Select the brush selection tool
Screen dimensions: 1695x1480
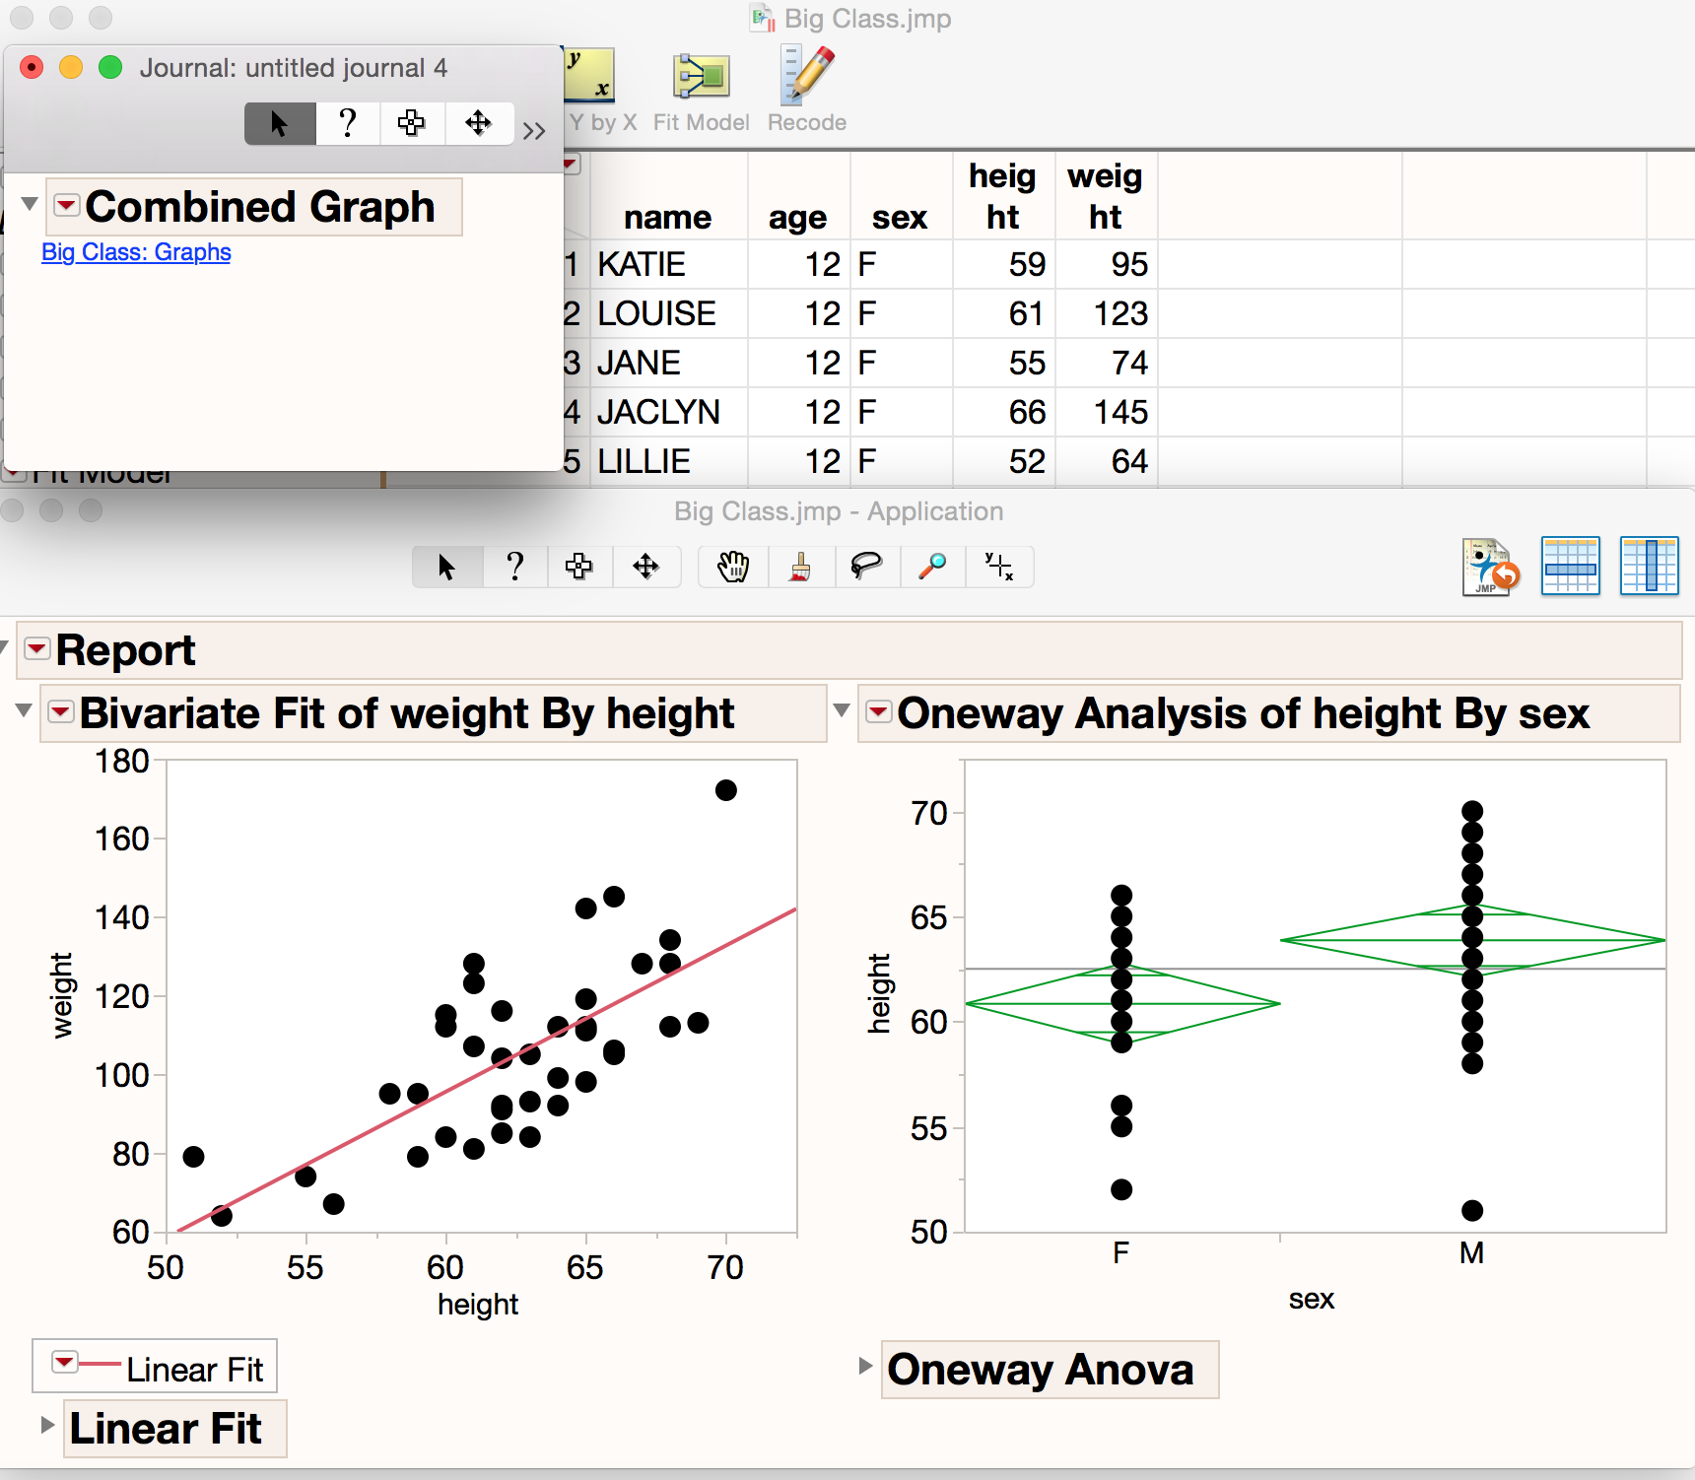click(x=800, y=567)
